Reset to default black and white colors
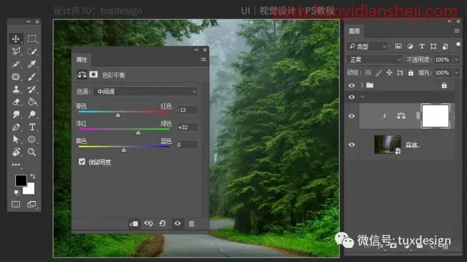Viewport: 467px width, 262px height. 17,192
